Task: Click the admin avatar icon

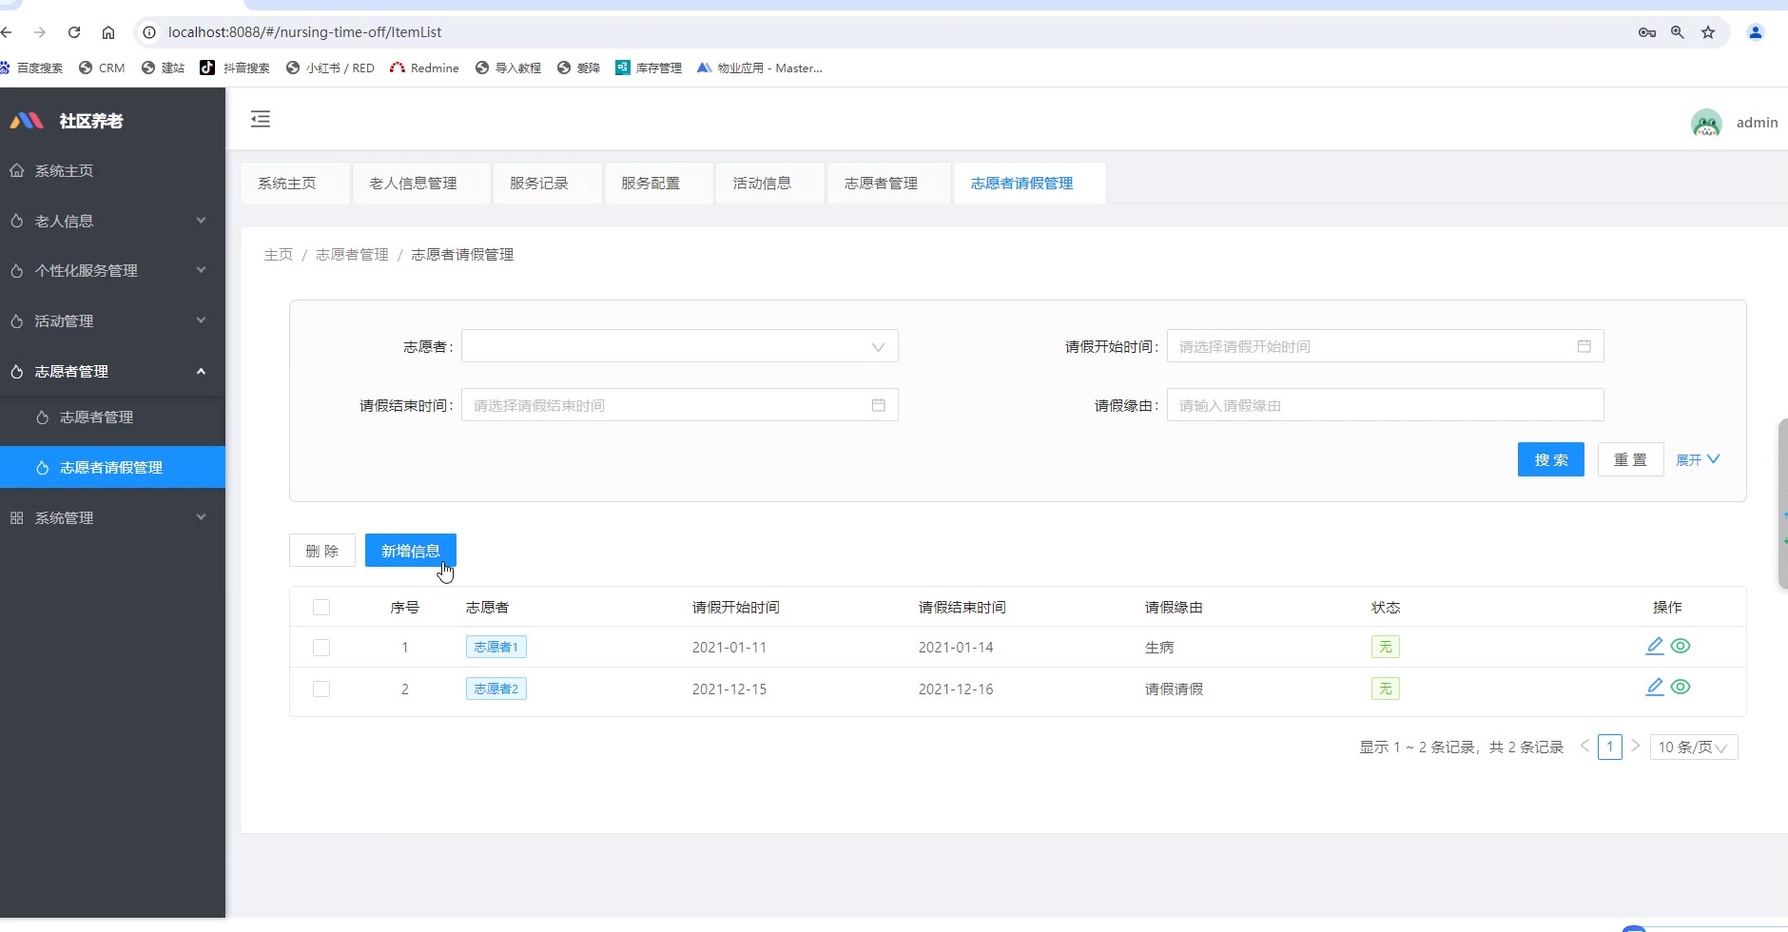Action: click(x=1706, y=123)
